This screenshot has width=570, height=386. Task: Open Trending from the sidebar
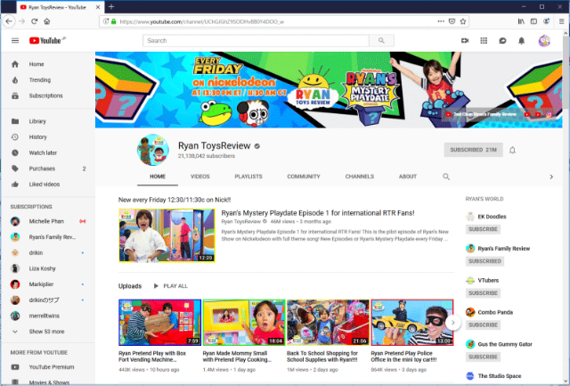tap(40, 80)
